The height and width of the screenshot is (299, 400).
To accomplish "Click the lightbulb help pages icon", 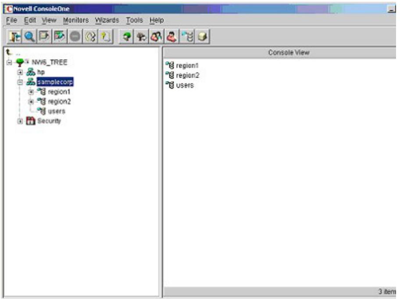I will click(105, 36).
